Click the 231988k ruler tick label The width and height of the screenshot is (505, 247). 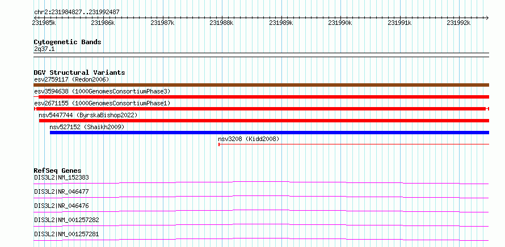point(222,23)
